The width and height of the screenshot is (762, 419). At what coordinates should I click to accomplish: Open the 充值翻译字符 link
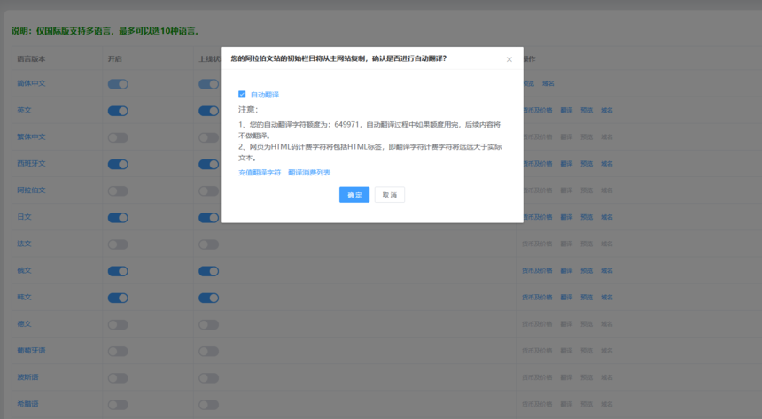pyautogui.click(x=260, y=173)
